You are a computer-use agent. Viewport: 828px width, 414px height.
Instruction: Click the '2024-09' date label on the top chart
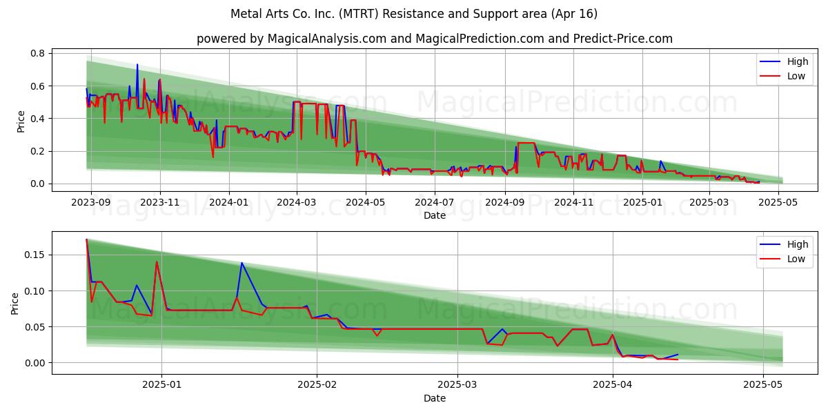[505, 202]
